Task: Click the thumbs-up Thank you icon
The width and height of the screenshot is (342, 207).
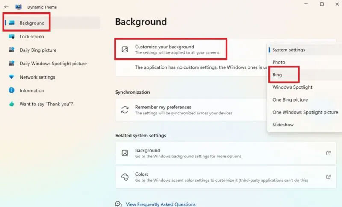Action: coord(12,104)
